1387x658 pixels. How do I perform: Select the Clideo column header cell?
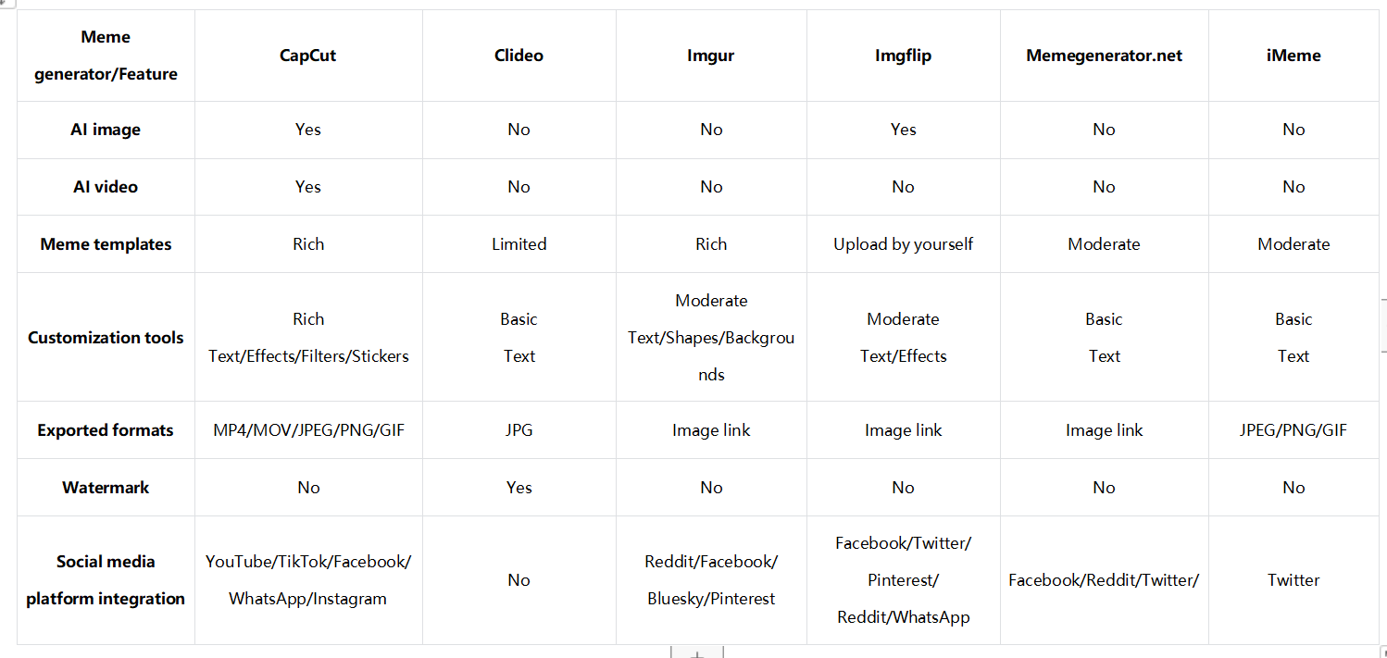tap(519, 56)
